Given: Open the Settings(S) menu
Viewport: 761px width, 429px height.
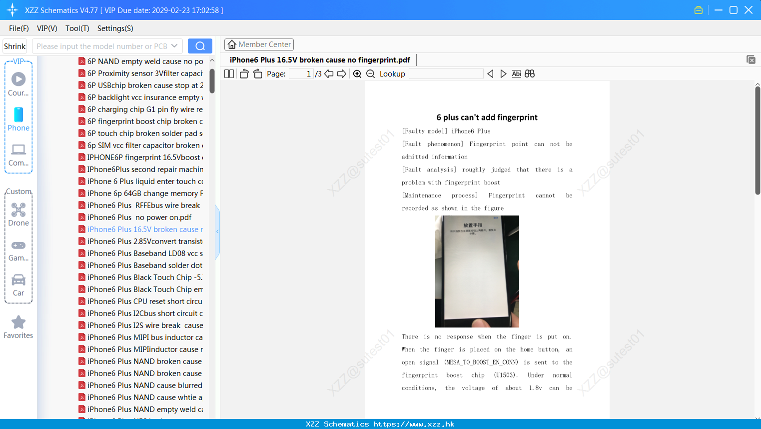Looking at the screenshot, I should pyautogui.click(x=115, y=28).
